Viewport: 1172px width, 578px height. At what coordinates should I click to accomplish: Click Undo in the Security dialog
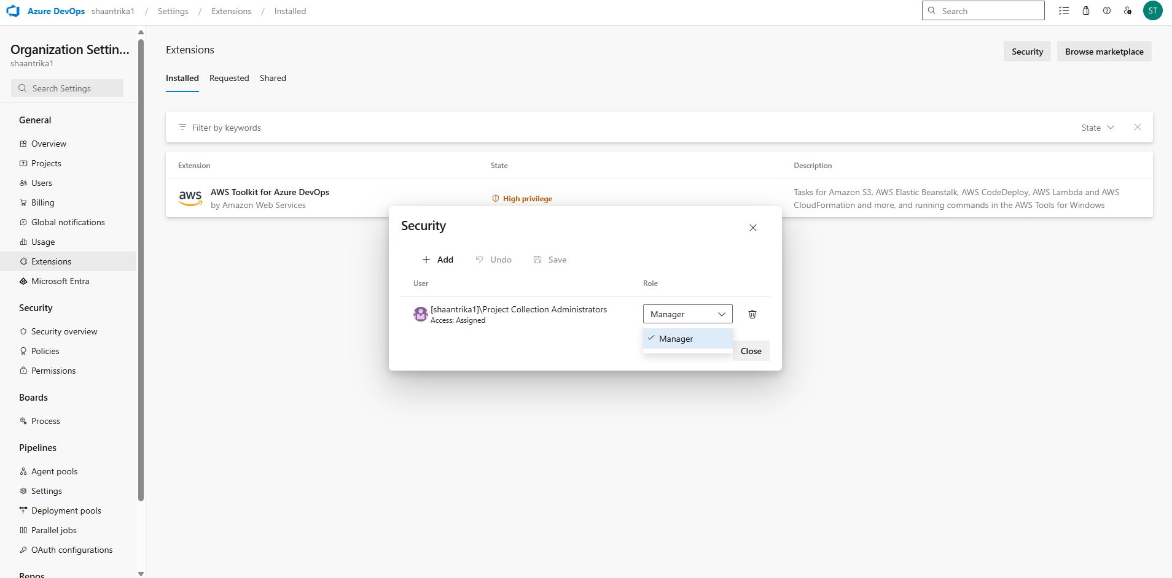(x=494, y=260)
